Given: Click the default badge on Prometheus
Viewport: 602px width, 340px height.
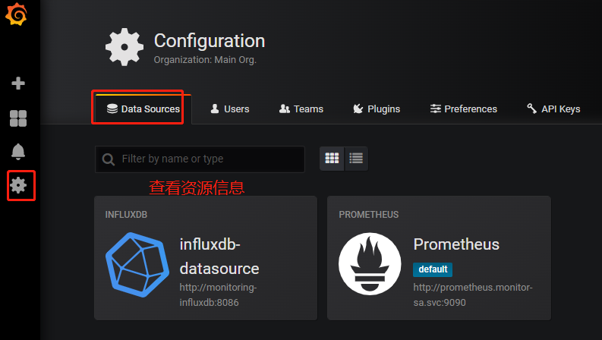Looking at the screenshot, I should pos(433,269).
